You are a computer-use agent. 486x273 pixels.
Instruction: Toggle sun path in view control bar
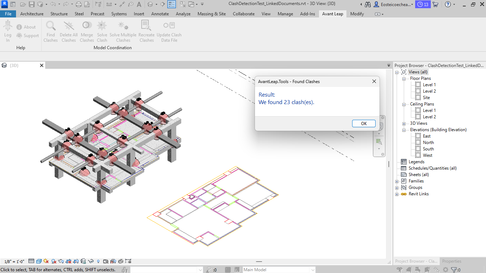pyautogui.click(x=46, y=261)
